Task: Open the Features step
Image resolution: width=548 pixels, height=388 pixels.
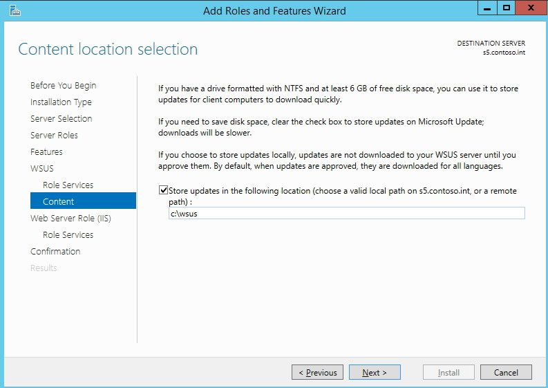Action: coord(46,152)
